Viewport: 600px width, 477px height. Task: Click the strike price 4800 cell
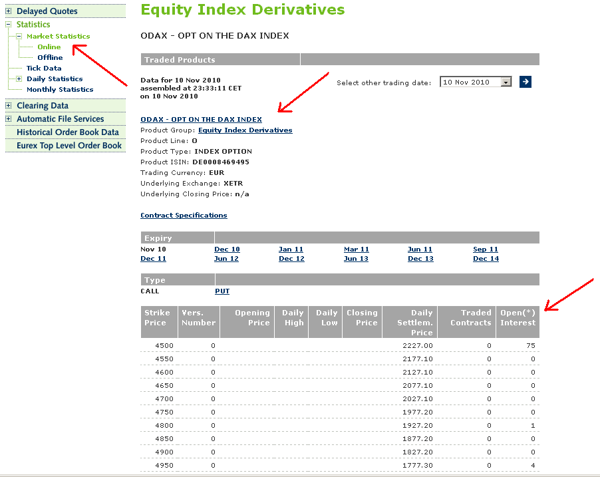(x=164, y=426)
